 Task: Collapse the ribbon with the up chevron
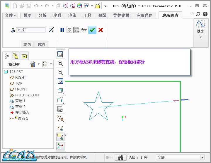click(192, 13)
